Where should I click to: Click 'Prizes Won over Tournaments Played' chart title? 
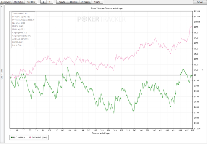pyautogui.click(x=107, y=8)
